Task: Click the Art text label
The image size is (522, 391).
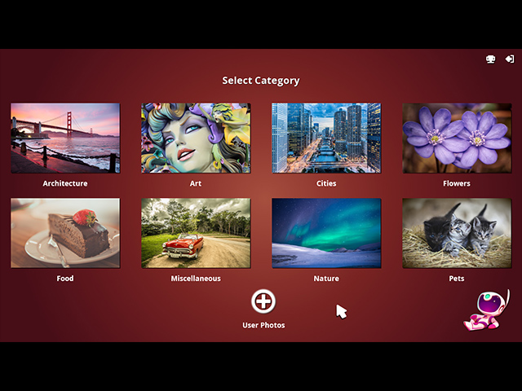Action: click(x=196, y=183)
